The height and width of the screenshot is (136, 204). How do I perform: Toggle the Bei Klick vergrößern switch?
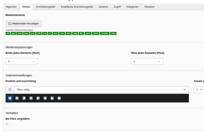pos(8,124)
